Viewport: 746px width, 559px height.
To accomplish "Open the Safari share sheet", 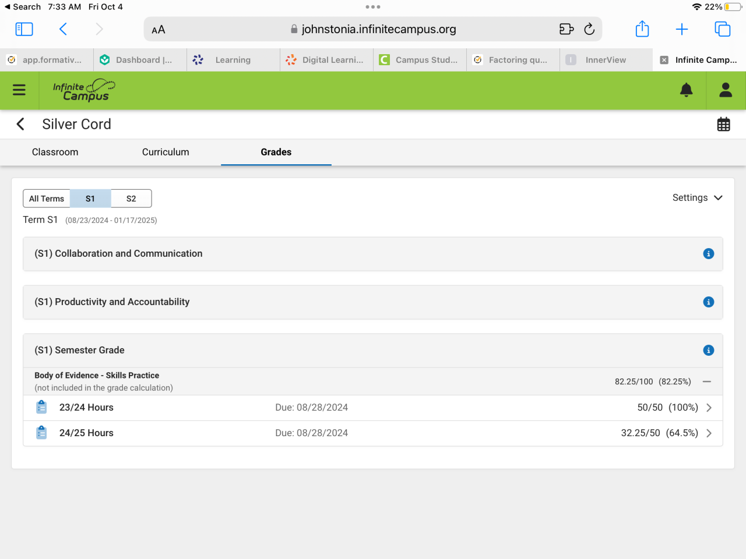I will click(642, 29).
